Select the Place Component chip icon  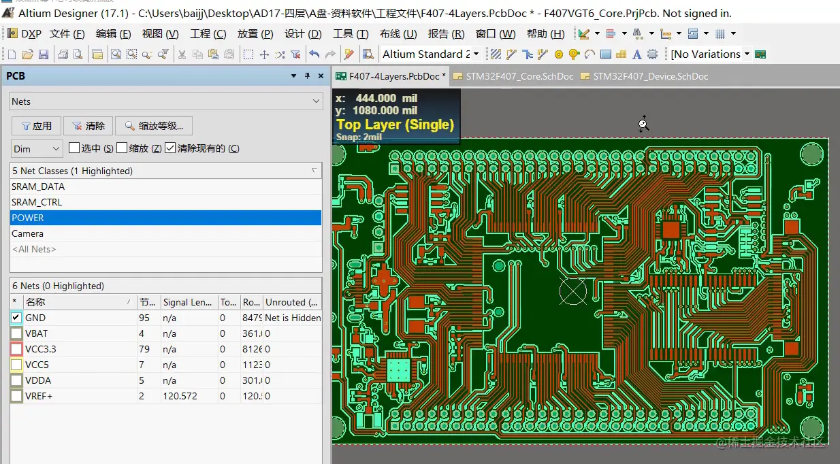[x=652, y=54]
